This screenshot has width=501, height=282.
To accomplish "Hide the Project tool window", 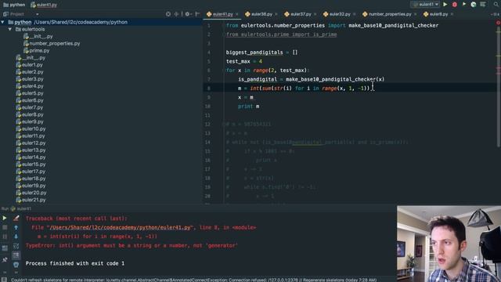I will coord(197,14).
